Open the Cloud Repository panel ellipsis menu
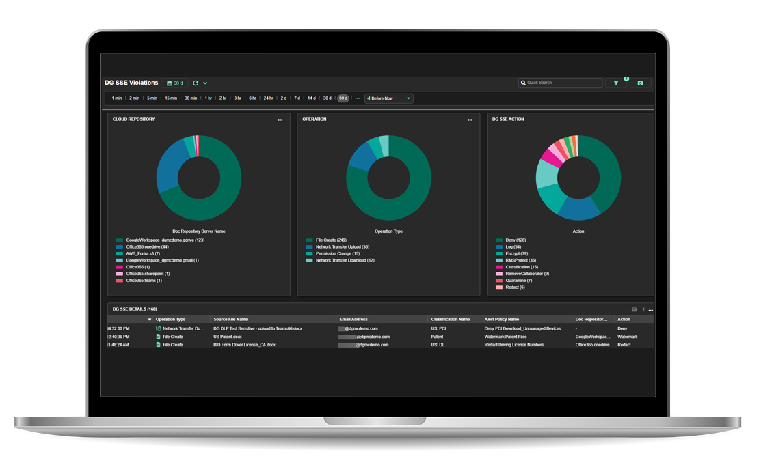The height and width of the screenshot is (465, 761). tap(280, 119)
